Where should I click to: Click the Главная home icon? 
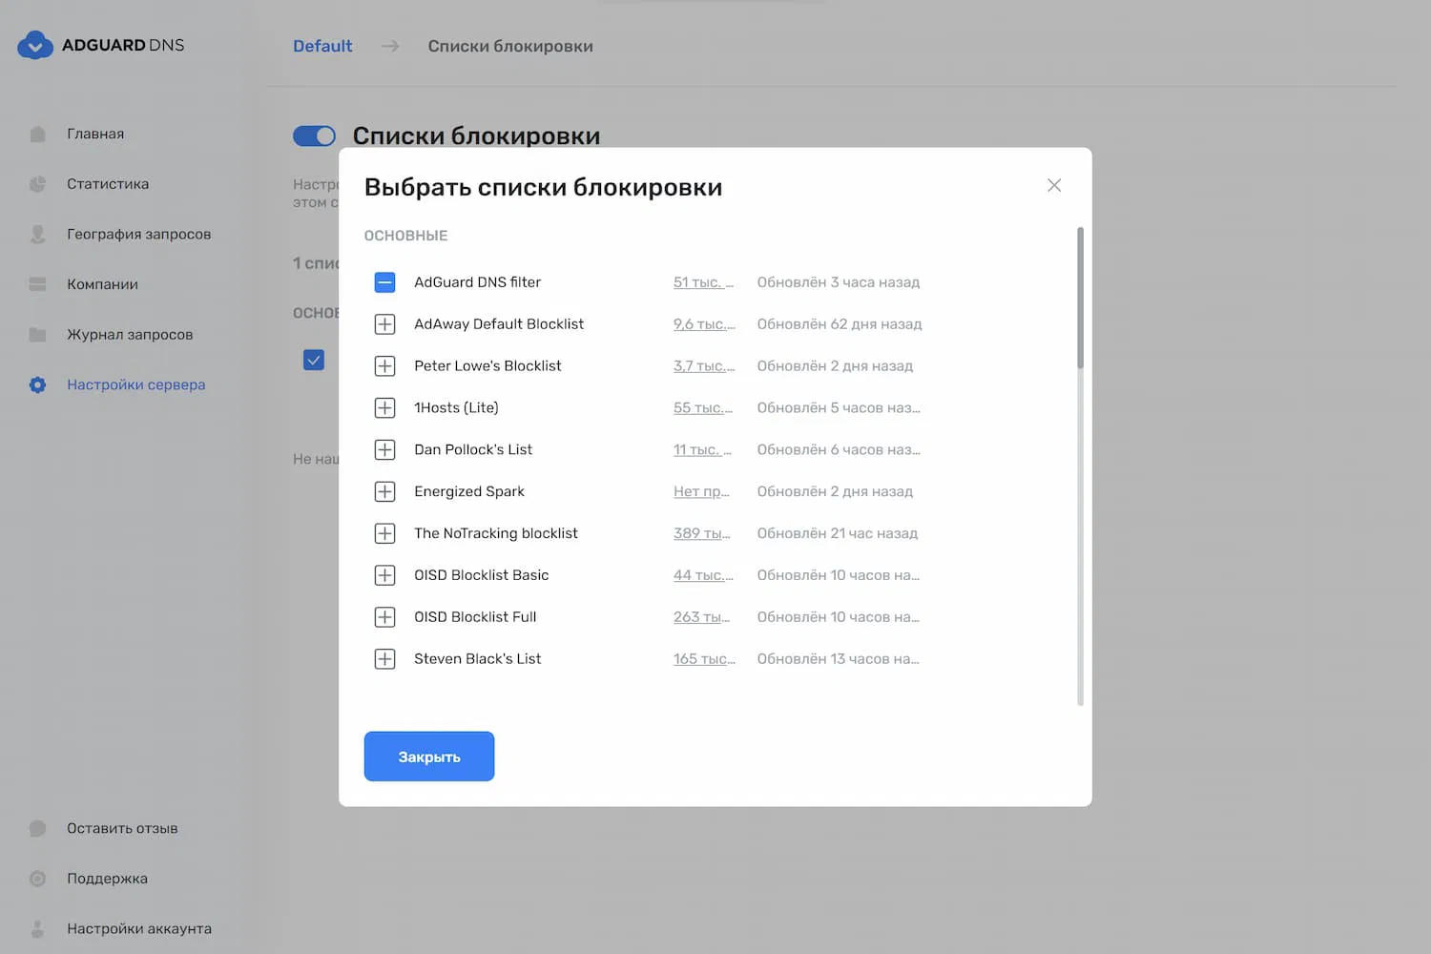click(x=38, y=135)
